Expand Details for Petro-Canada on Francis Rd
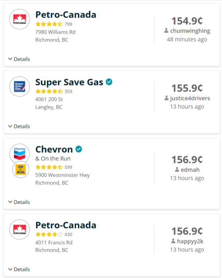 pyautogui.click(x=19, y=269)
